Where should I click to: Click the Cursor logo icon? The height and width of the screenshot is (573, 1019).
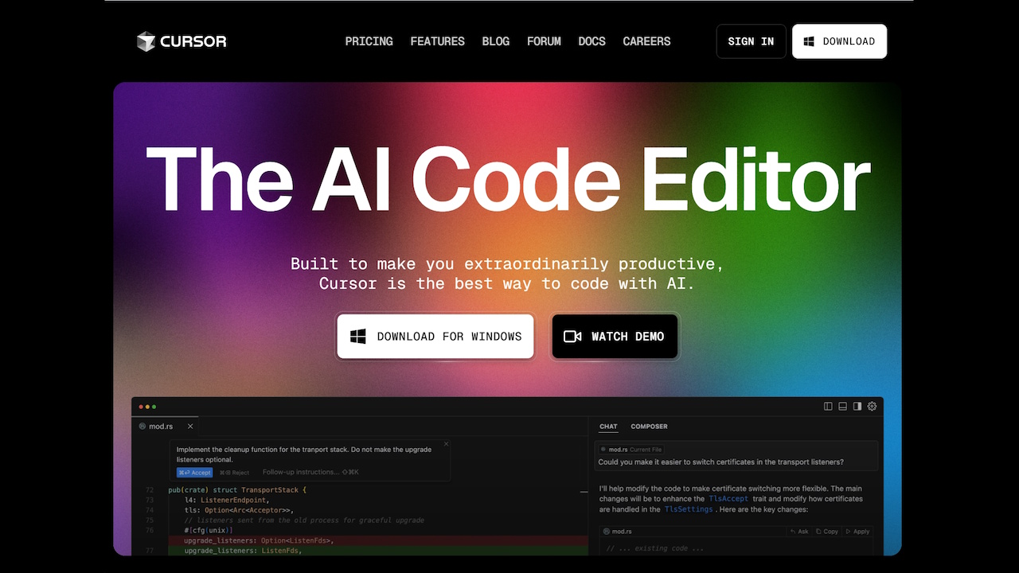pyautogui.click(x=144, y=41)
